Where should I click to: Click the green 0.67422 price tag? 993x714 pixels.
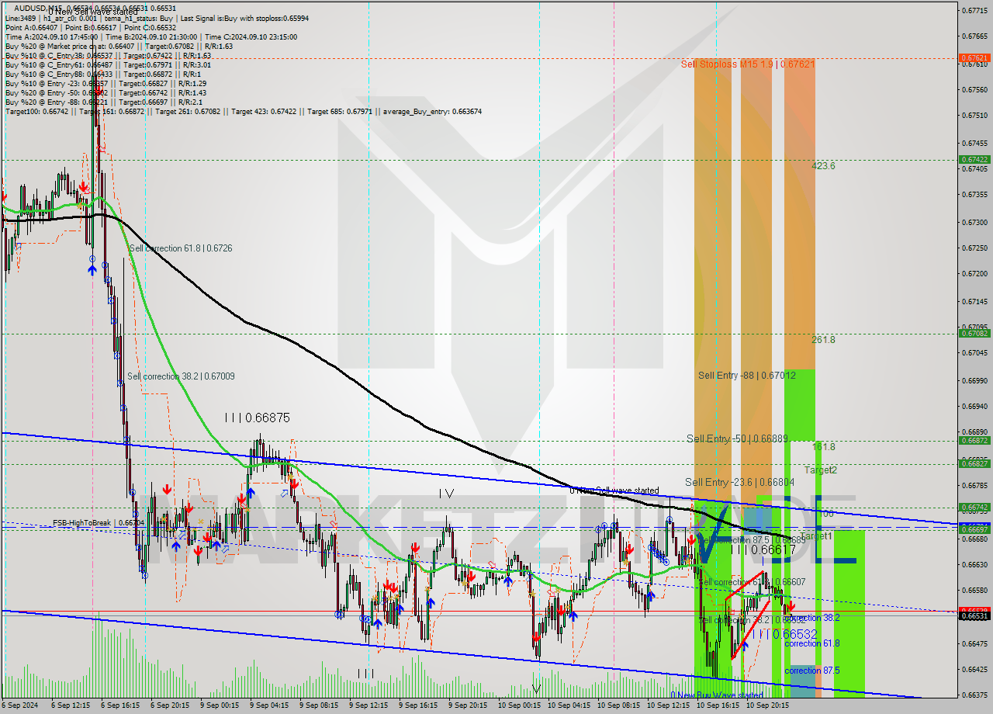point(974,159)
